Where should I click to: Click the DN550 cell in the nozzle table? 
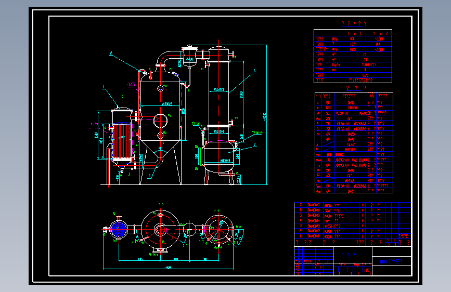pyautogui.click(x=352, y=108)
